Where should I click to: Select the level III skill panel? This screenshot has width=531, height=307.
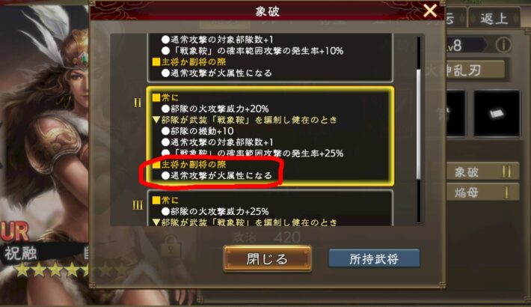[270, 208]
